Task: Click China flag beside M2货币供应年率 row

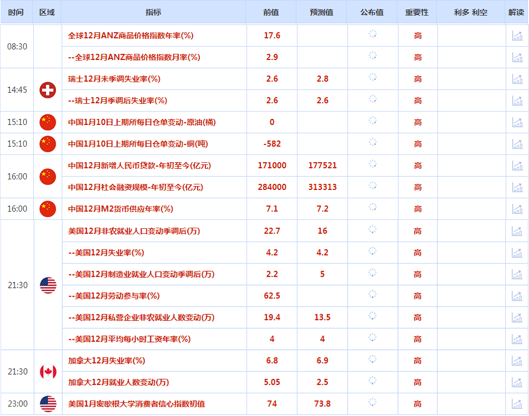Action: (x=48, y=209)
